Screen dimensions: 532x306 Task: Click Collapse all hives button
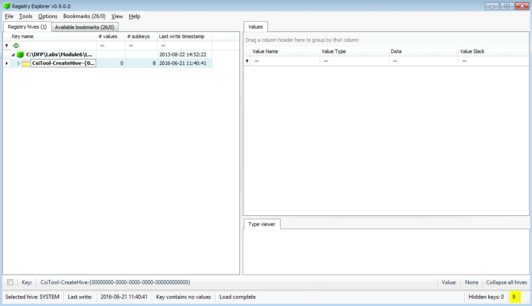(x=506, y=282)
